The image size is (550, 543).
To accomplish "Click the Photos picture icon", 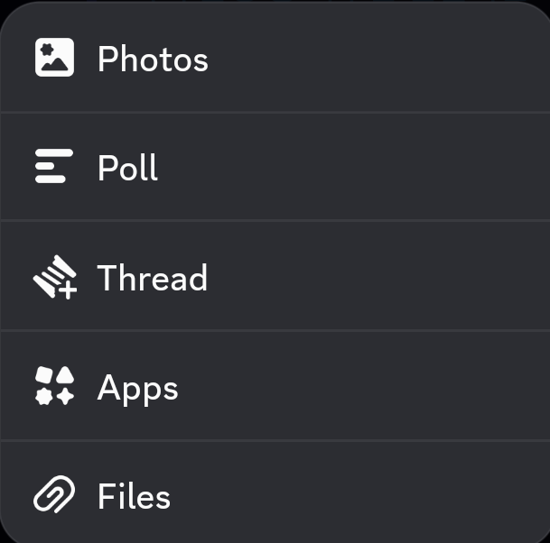I will click(x=54, y=57).
